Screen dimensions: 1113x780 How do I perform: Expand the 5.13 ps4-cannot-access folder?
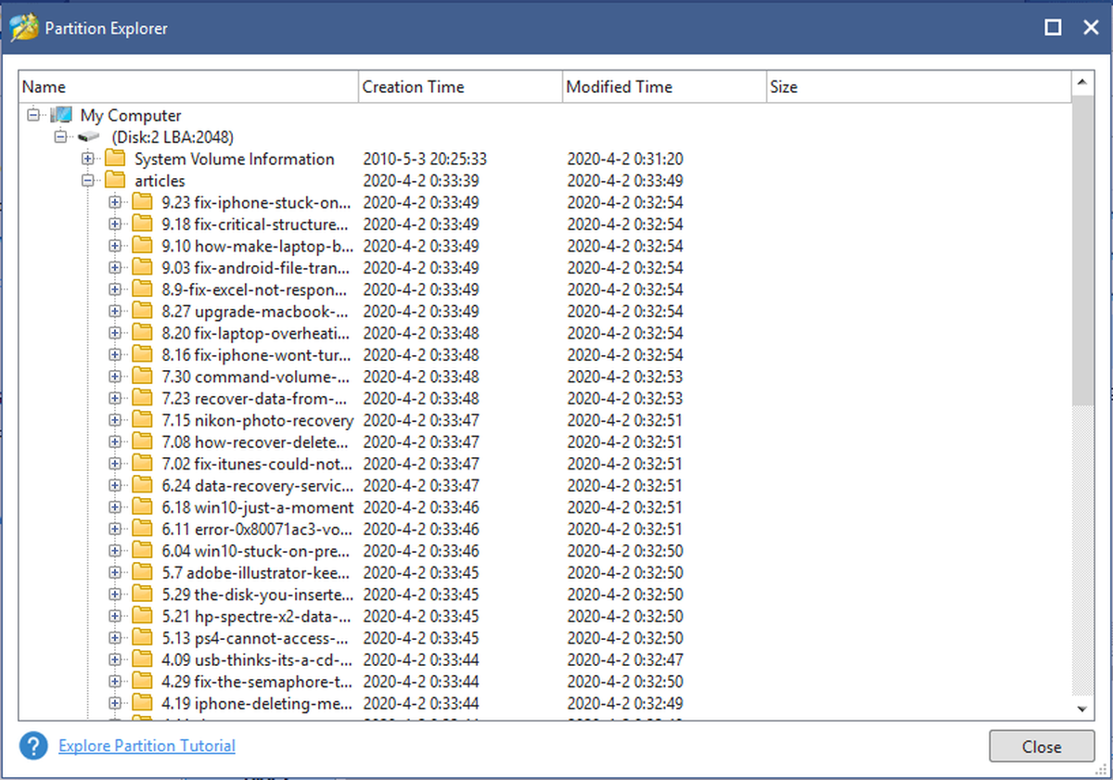pos(115,638)
